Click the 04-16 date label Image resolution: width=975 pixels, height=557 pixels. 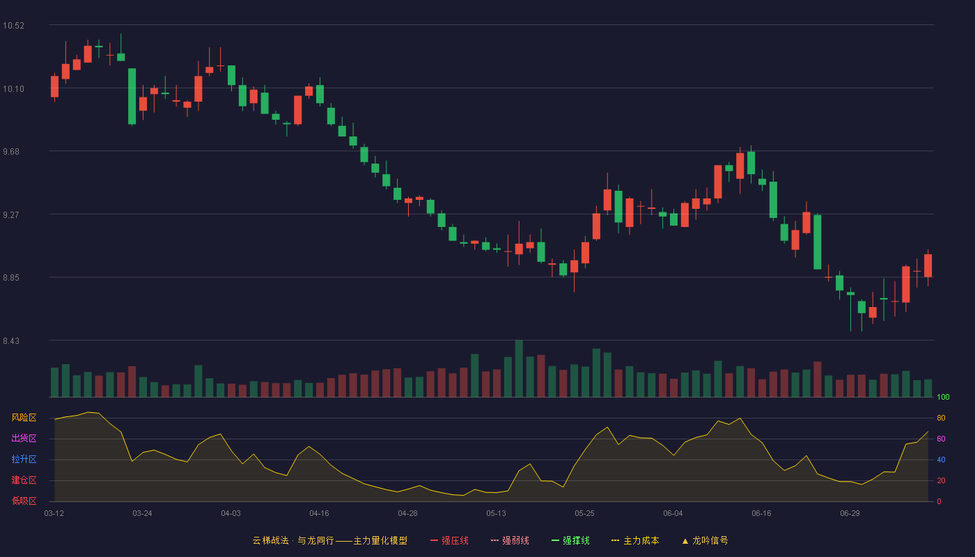[319, 513]
